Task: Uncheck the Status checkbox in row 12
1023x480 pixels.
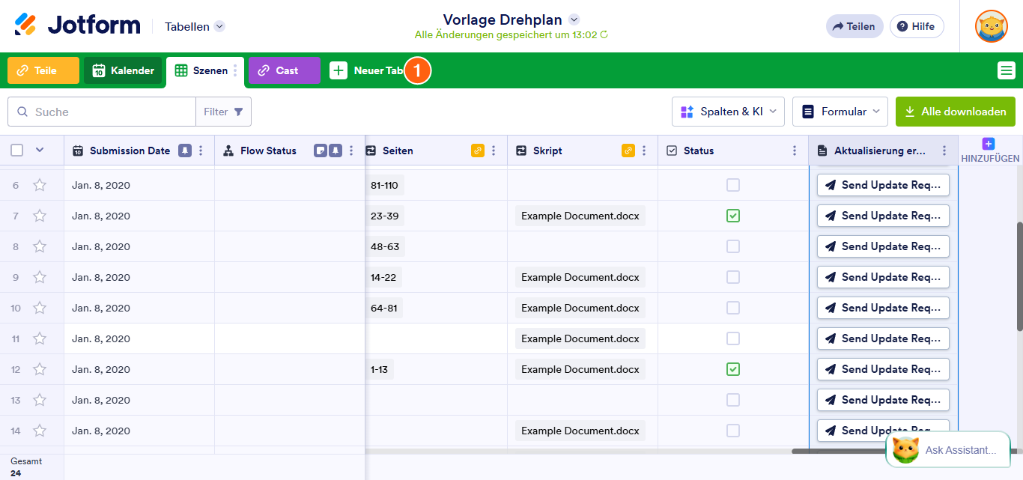Action: [x=733, y=369]
